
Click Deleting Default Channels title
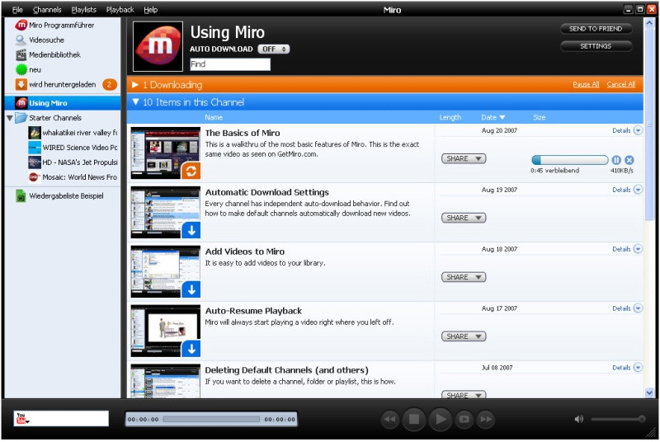click(286, 370)
